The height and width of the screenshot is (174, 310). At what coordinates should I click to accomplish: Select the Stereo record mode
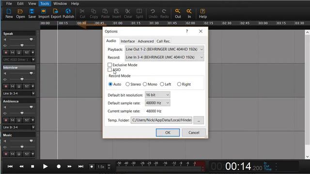(x=127, y=84)
